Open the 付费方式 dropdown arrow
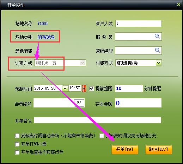Viewport: 183px width, 164px height. [158, 63]
